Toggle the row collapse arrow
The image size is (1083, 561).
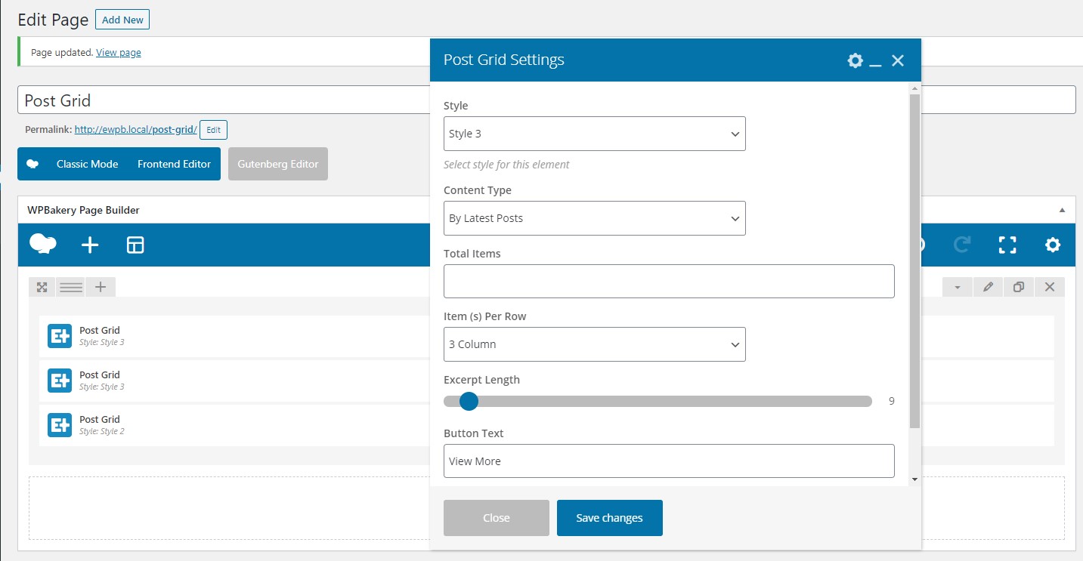click(958, 287)
